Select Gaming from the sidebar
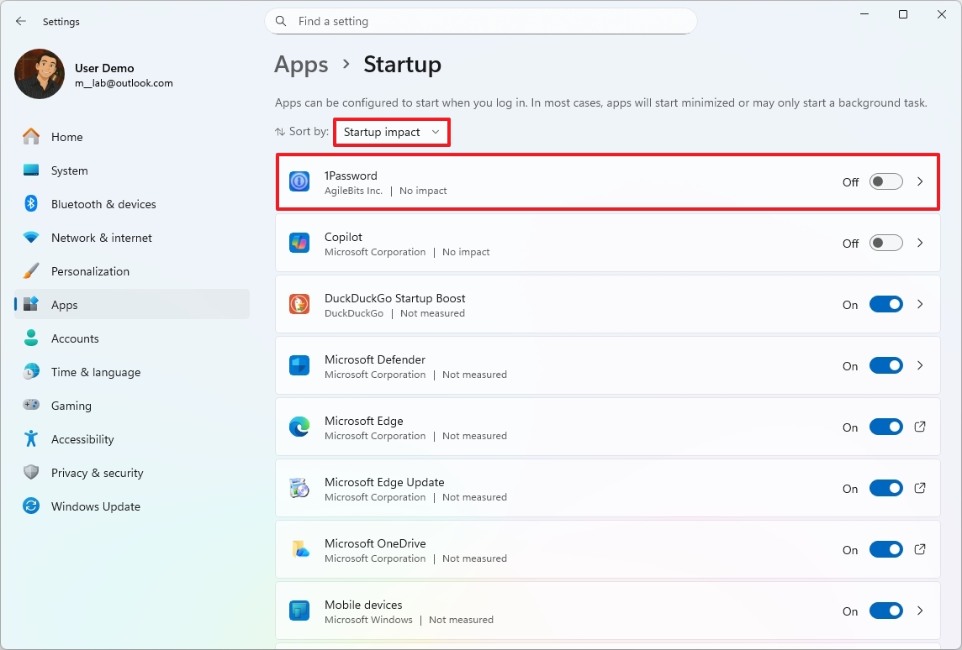This screenshot has width=962, height=650. pyautogui.click(x=71, y=406)
